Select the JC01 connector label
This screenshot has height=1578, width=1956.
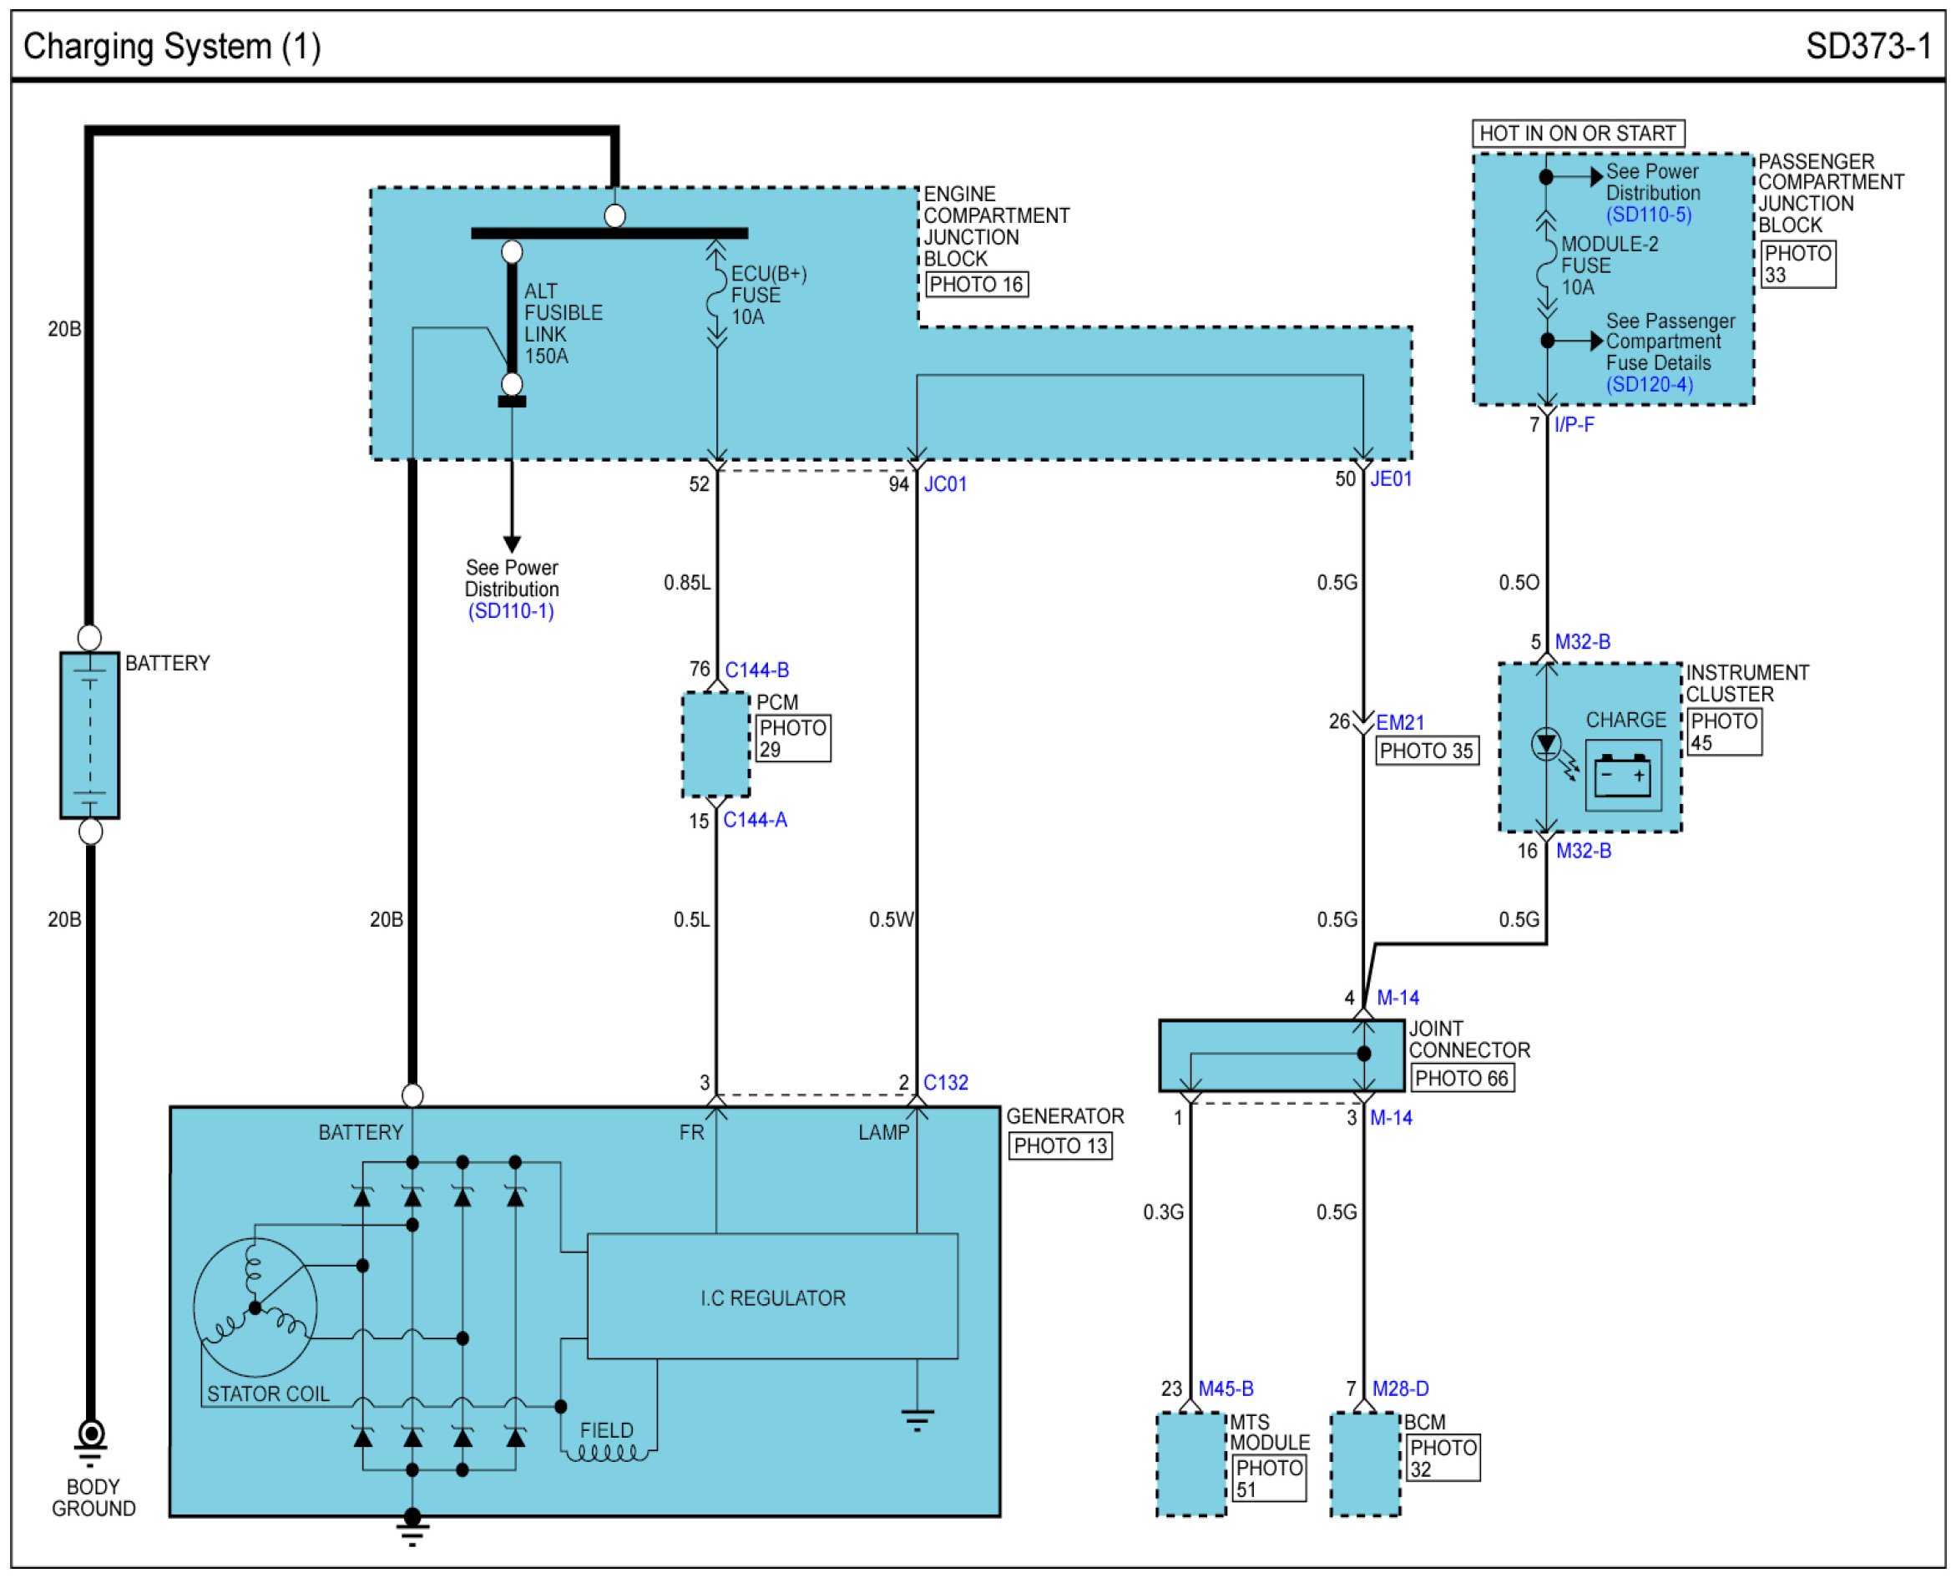945,483
